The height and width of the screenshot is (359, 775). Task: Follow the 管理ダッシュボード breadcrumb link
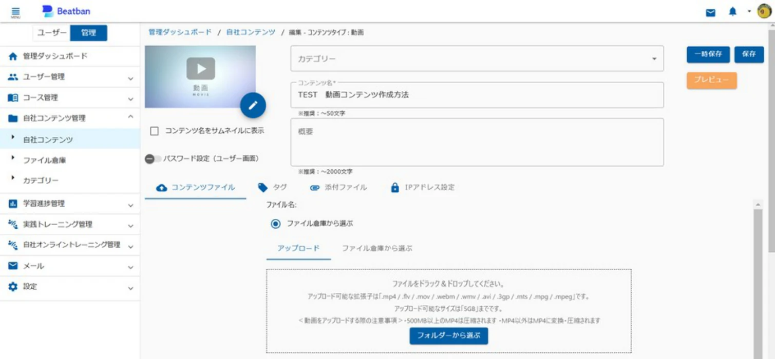(x=180, y=32)
